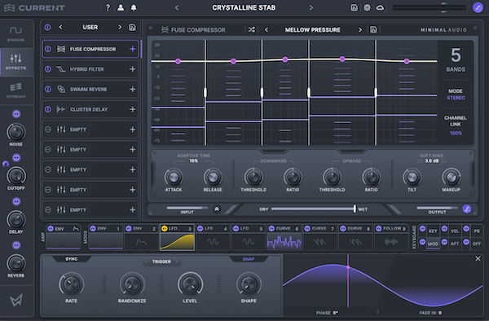Click the Input level slider
This screenshot has height=321, width=489.
pyautogui.click(x=187, y=208)
